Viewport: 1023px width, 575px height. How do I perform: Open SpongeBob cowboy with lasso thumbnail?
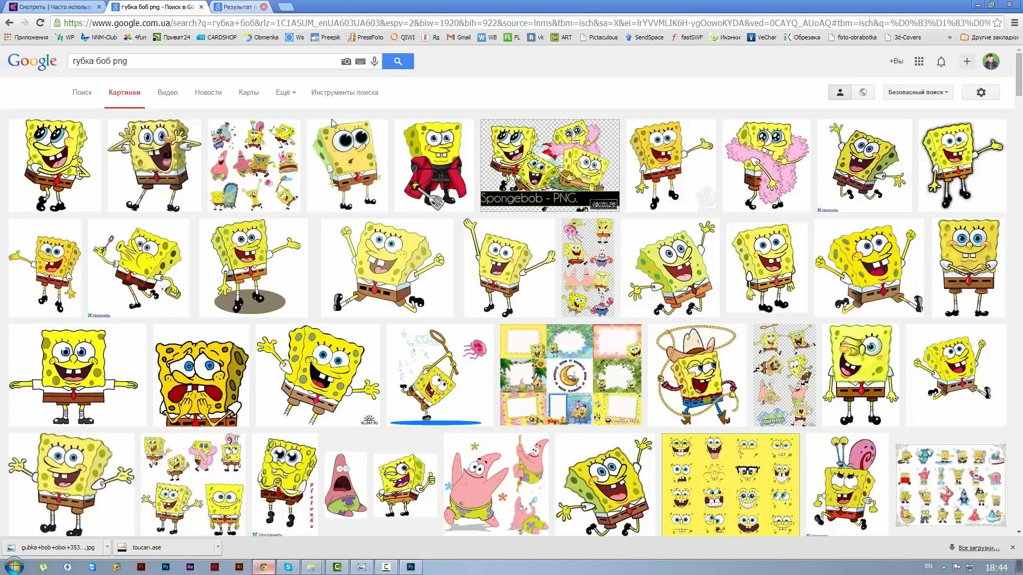click(x=697, y=375)
